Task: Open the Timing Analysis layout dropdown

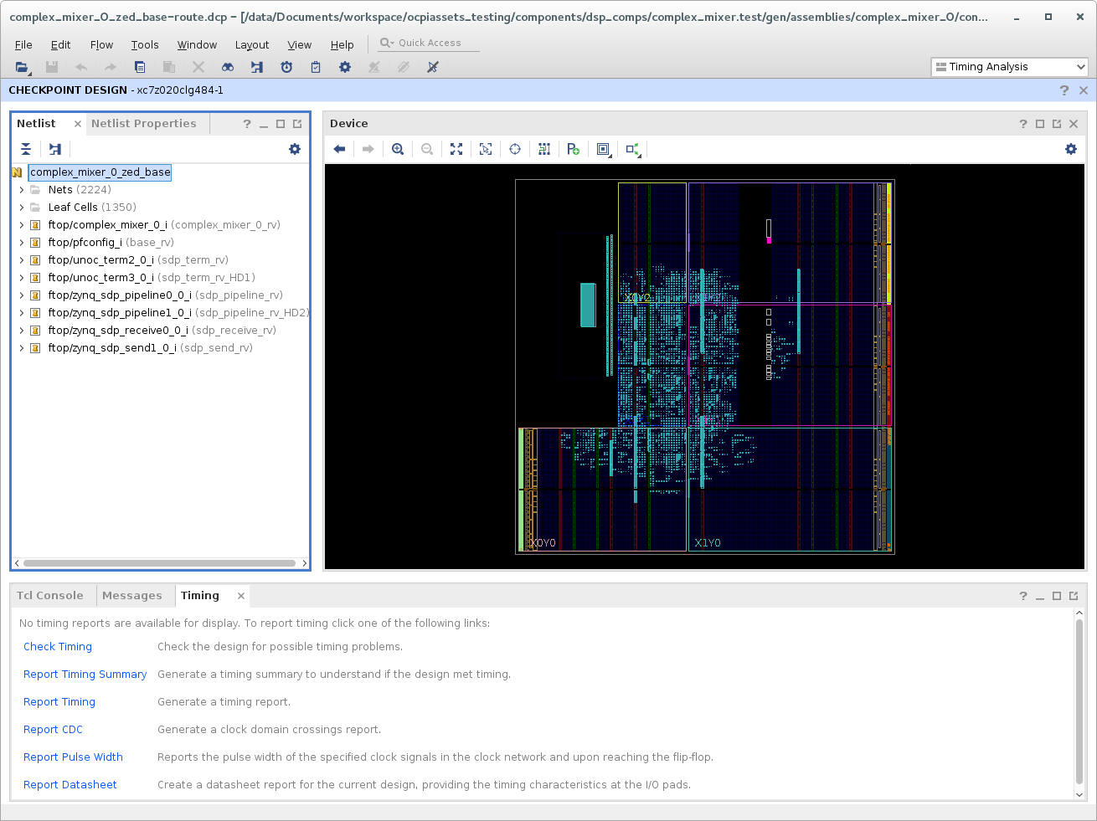Action: click(1009, 67)
